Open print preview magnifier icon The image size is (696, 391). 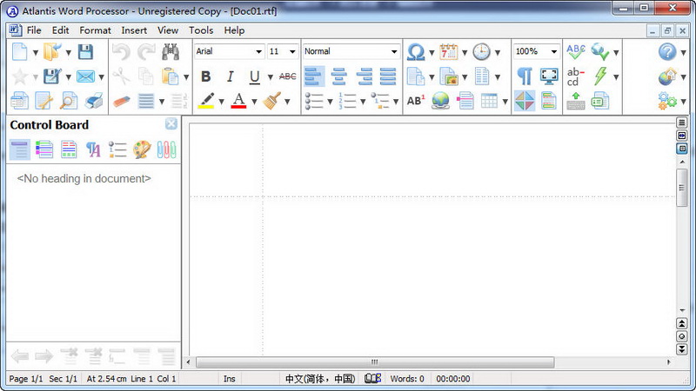point(69,101)
